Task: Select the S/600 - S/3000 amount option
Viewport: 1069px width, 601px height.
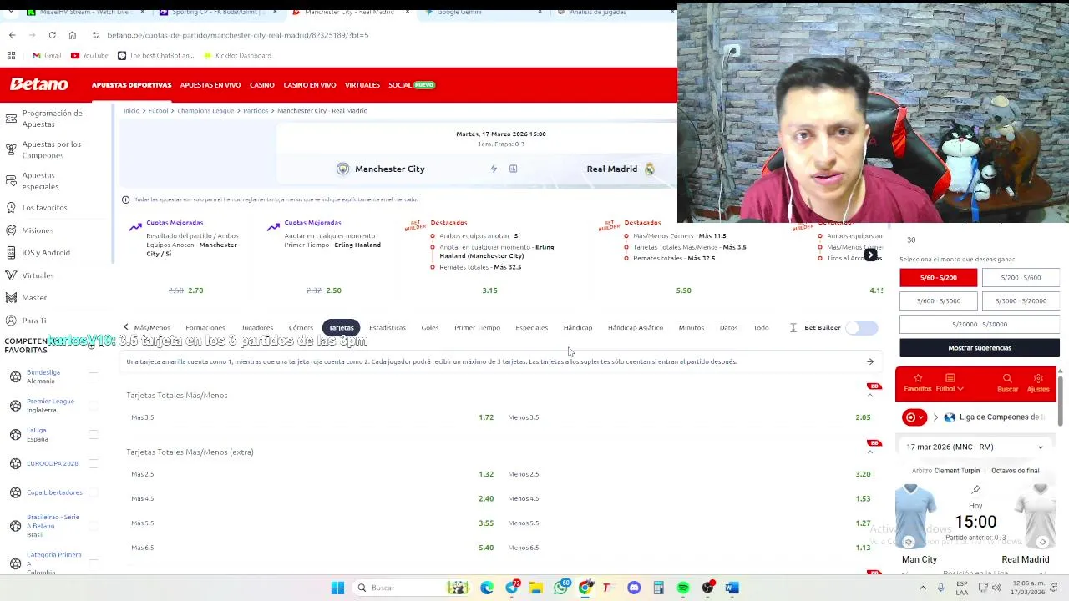Action: (x=939, y=301)
